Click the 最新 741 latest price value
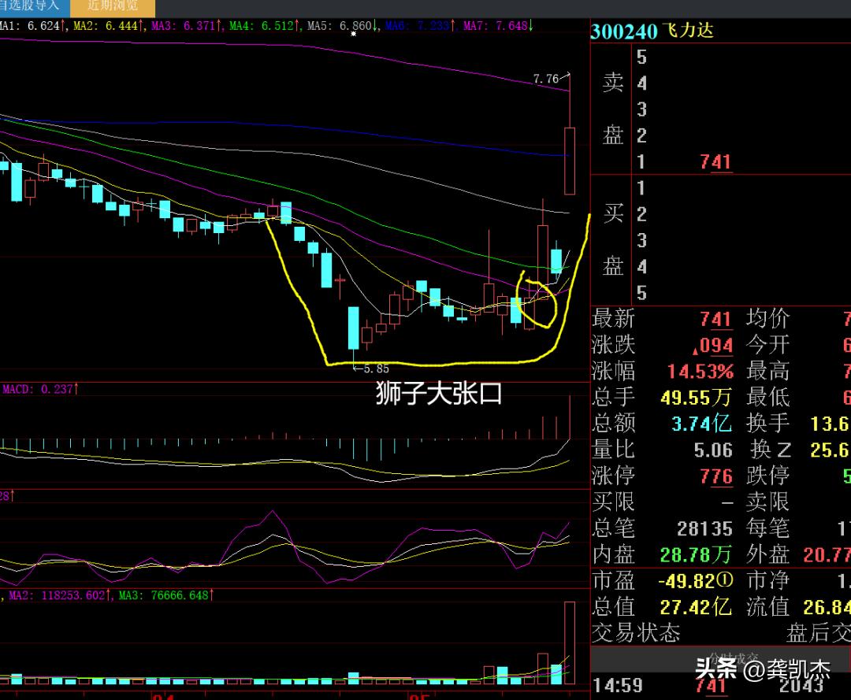The width and height of the screenshot is (851, 700). [715, 319]
